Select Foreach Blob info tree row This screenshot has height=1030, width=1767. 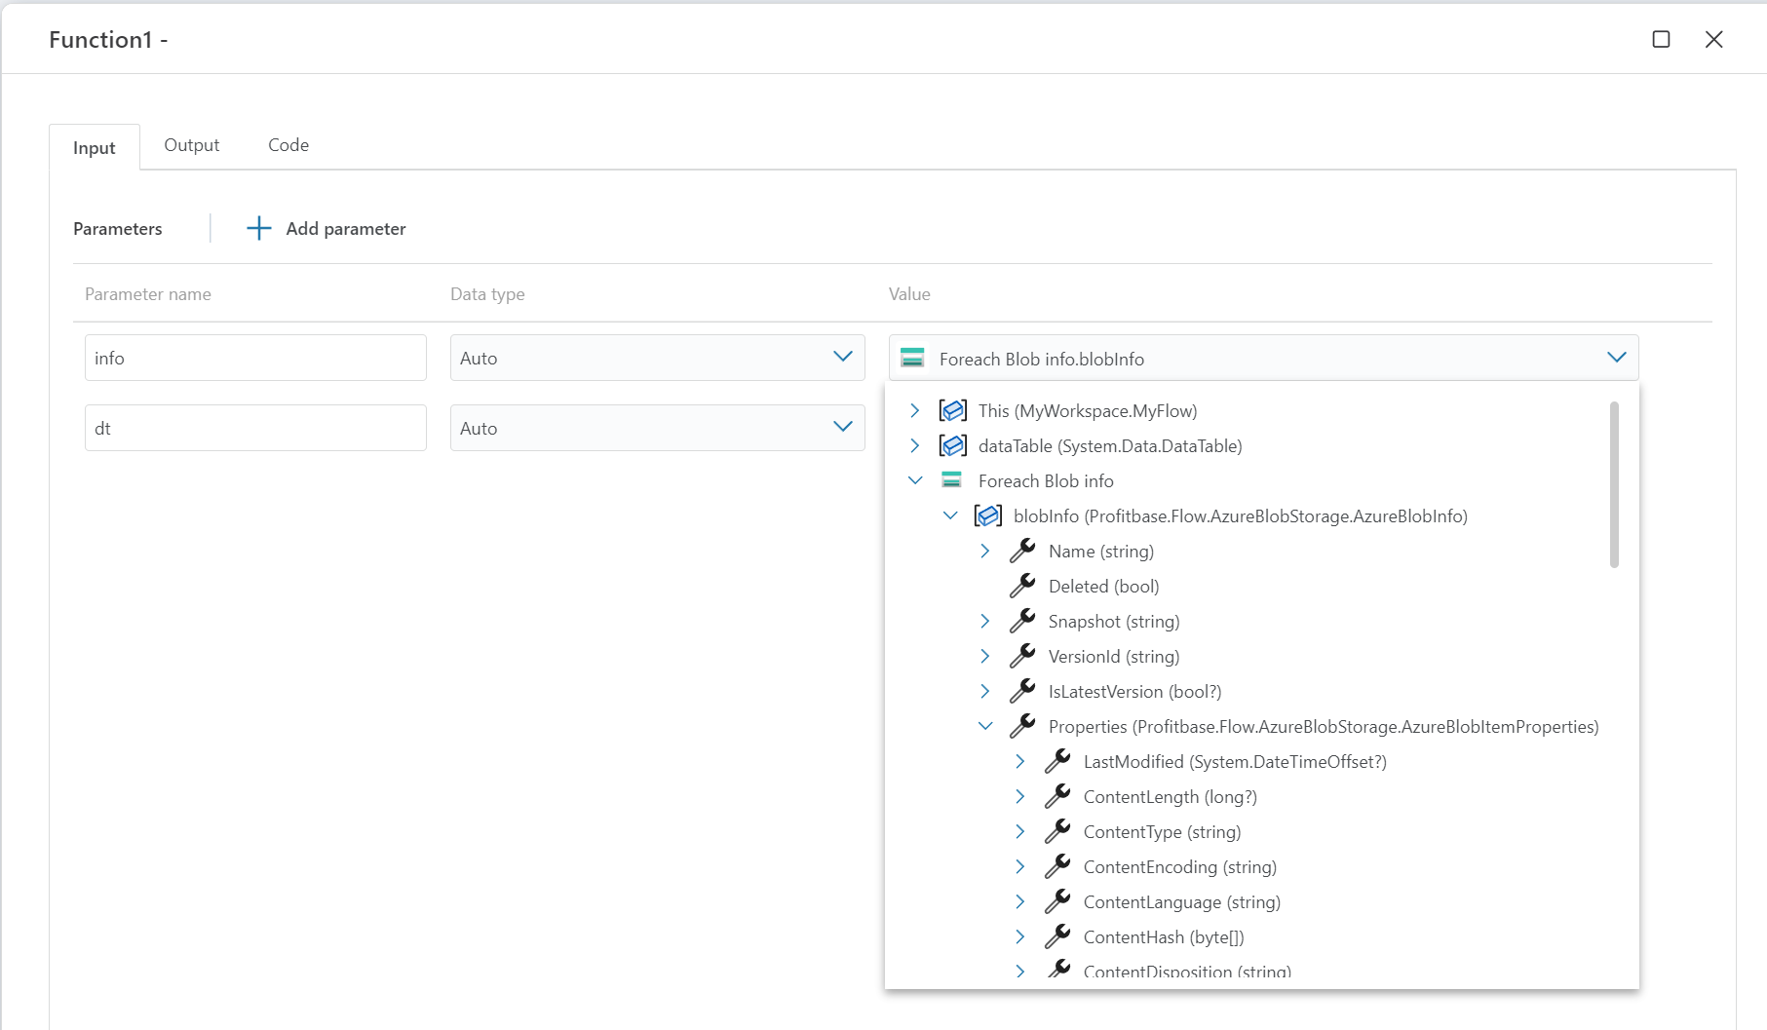pyautogui.click(x=1046, y=481)
